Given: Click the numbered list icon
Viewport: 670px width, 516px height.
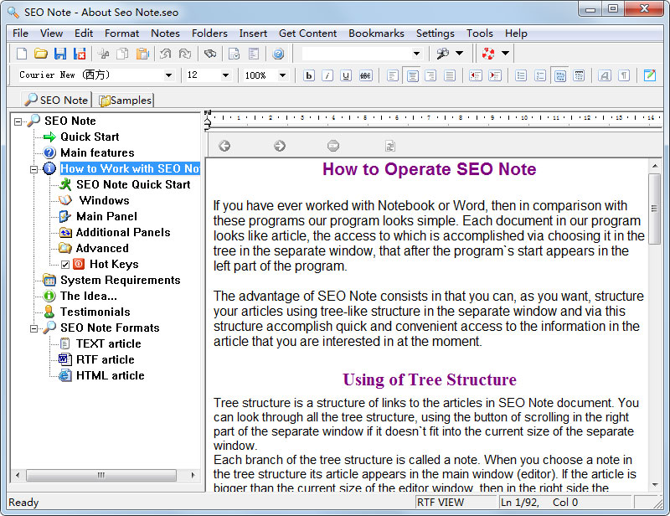Looking at the screenshot, I should [x=540, y=75].
